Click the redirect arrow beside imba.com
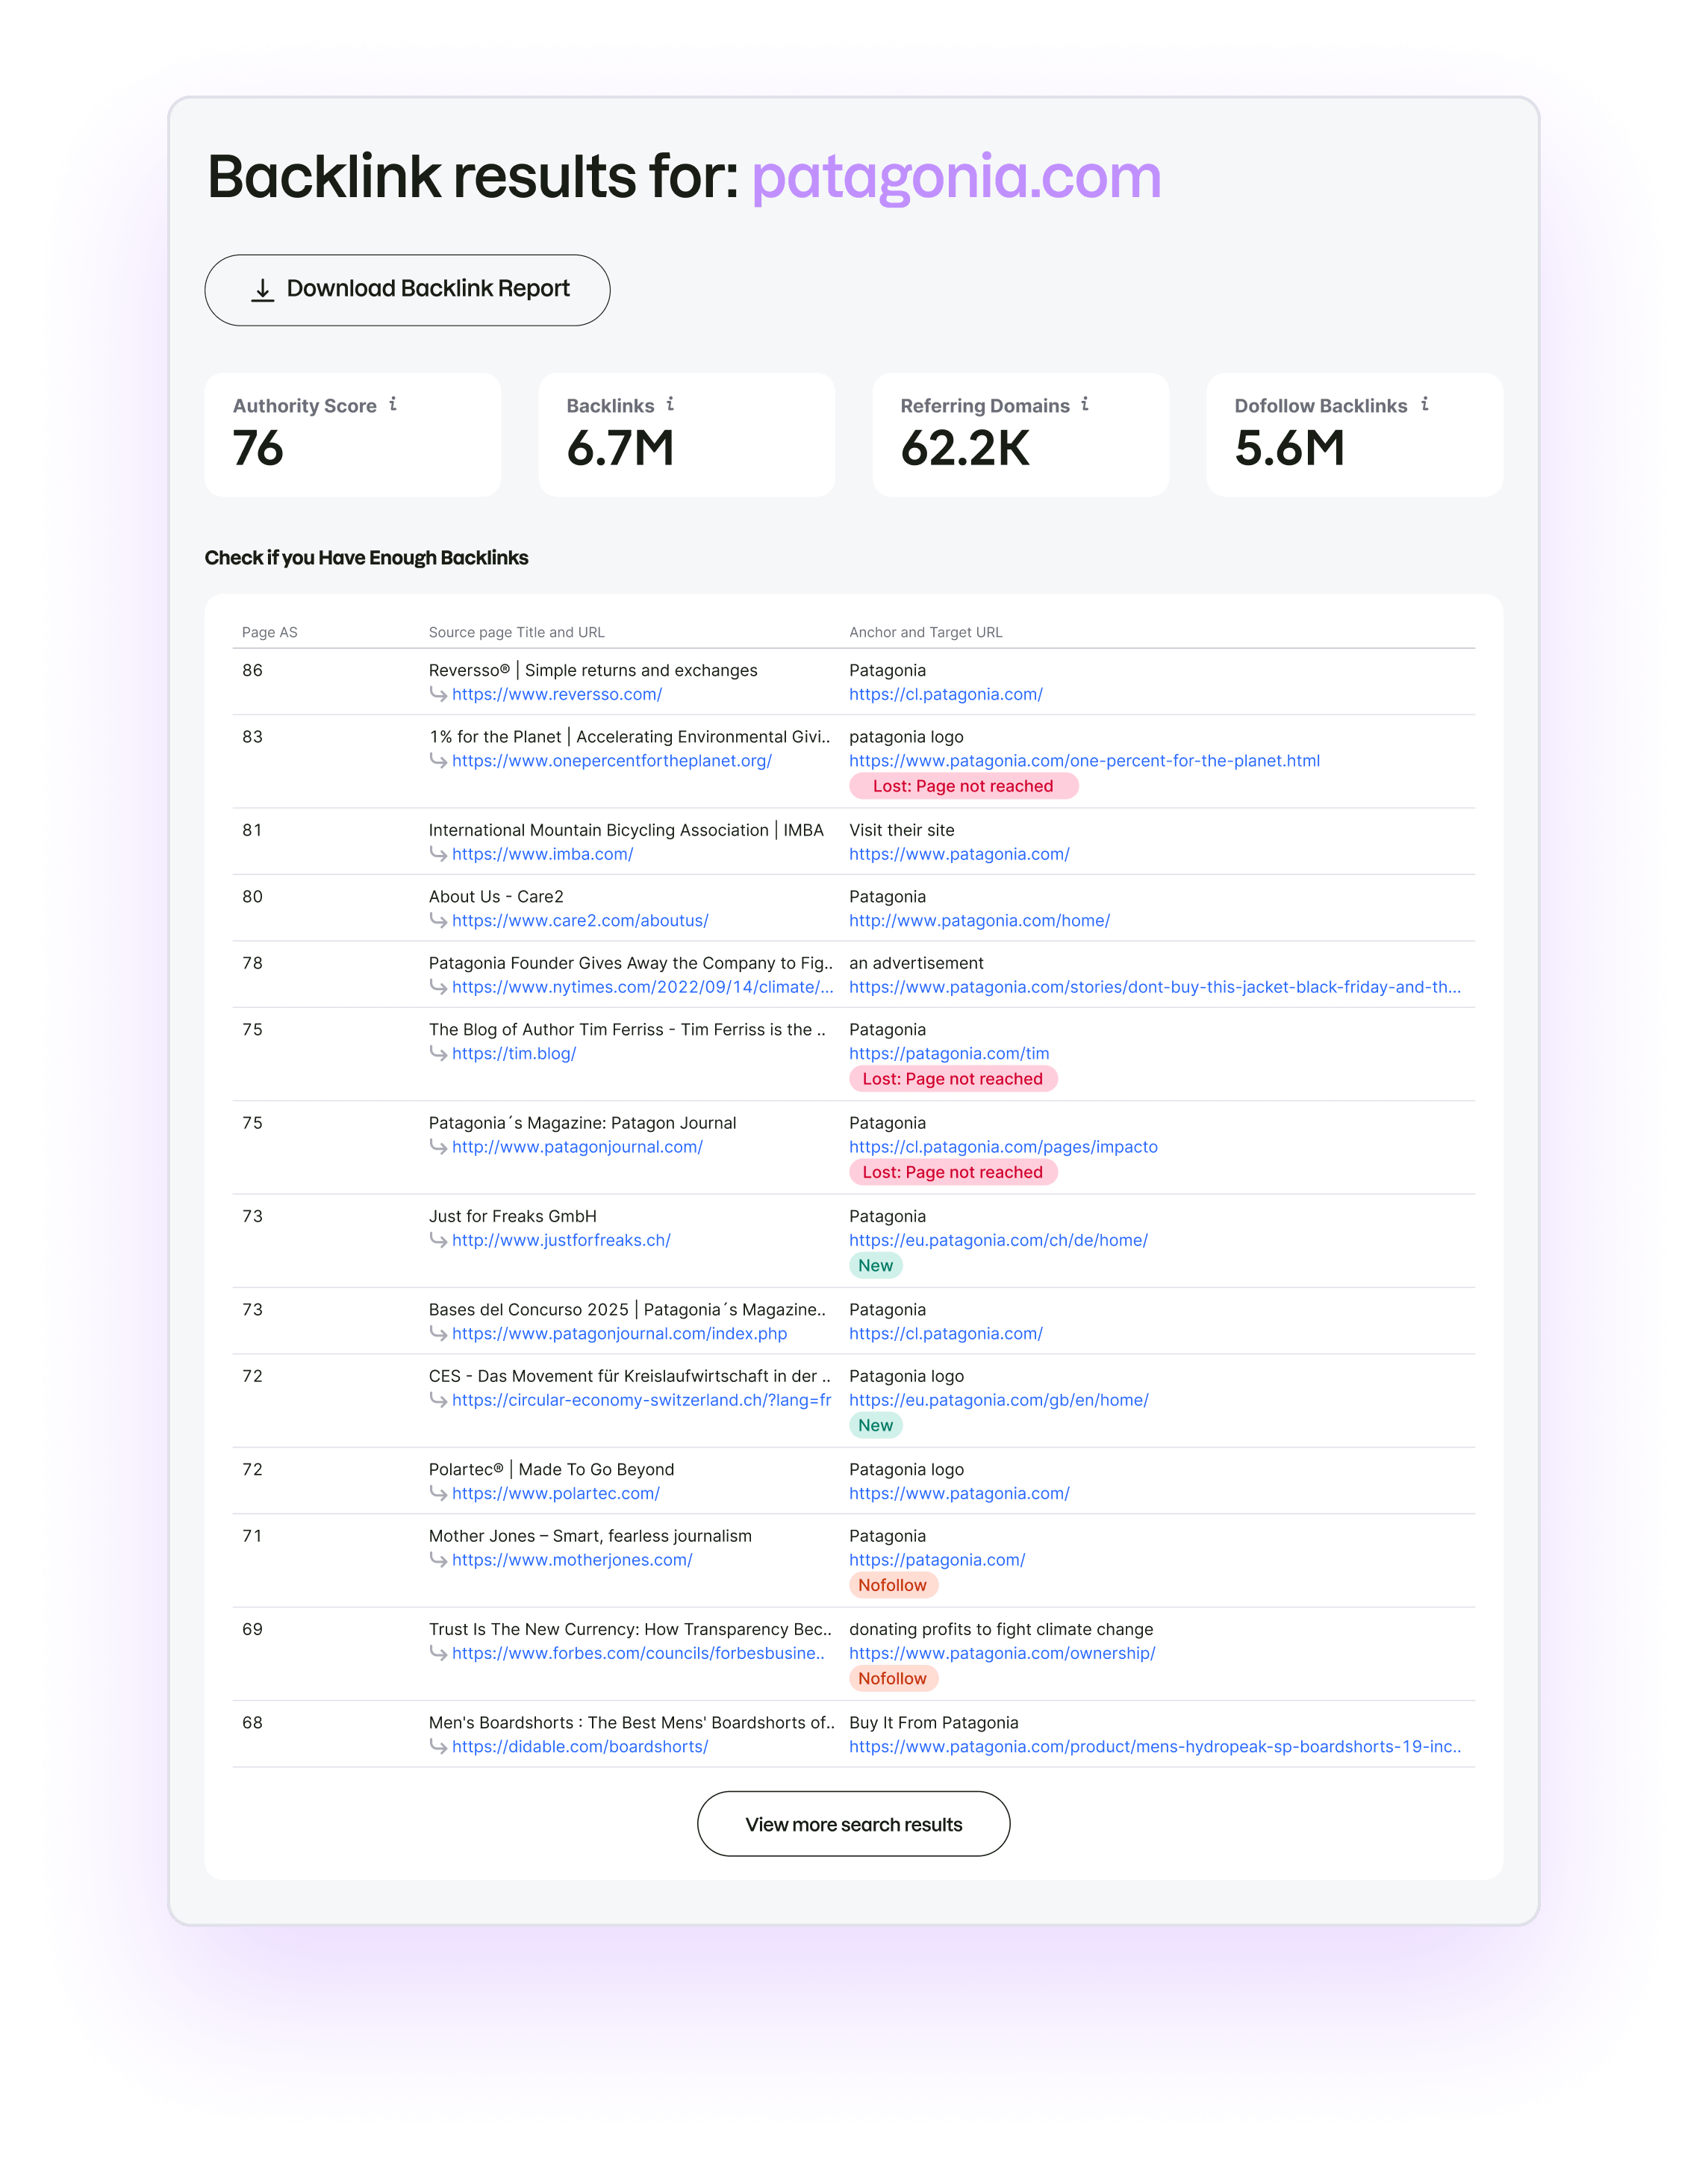This screenshot has height=2166, width=1708. (x=437, y=855)
